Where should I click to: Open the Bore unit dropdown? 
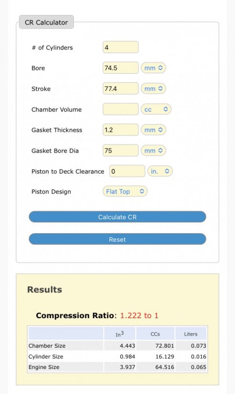tap(154, 68)
